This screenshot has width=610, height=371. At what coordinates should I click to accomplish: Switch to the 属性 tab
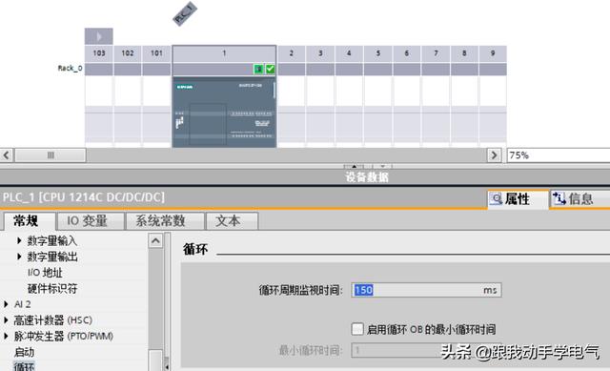click(x=518, y=199)
